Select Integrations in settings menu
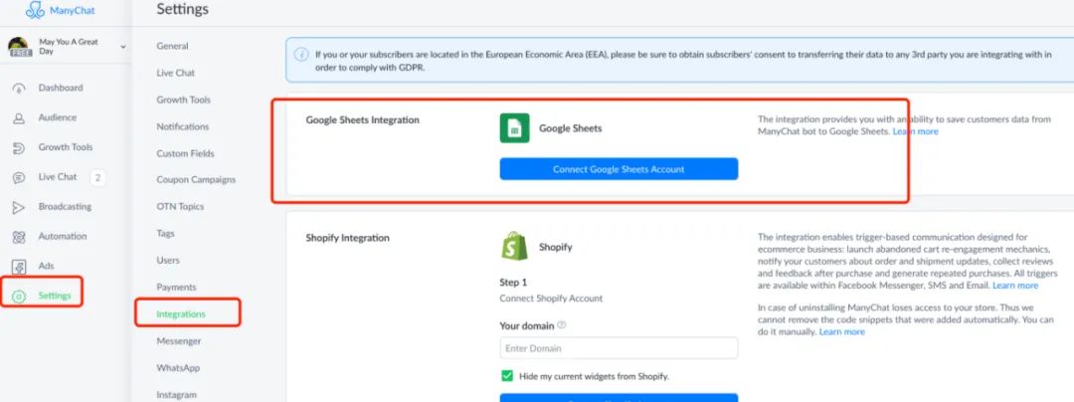Viewport: 1074px width, 402px height. 181,313
